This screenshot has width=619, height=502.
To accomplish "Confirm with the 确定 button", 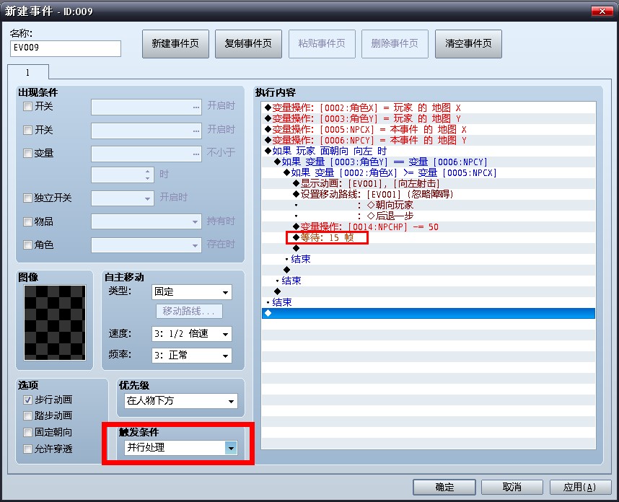I will (x=444, y=488).
